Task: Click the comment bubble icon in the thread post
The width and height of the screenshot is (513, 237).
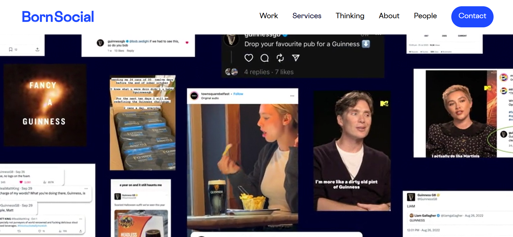Action: point(264,58)
